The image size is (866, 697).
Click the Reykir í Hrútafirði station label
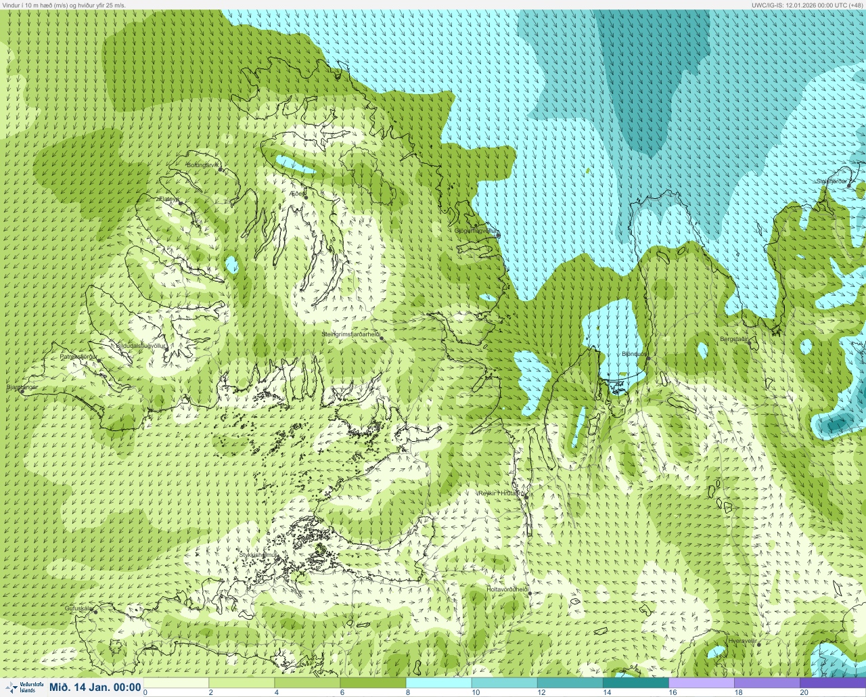click(501, 493)
